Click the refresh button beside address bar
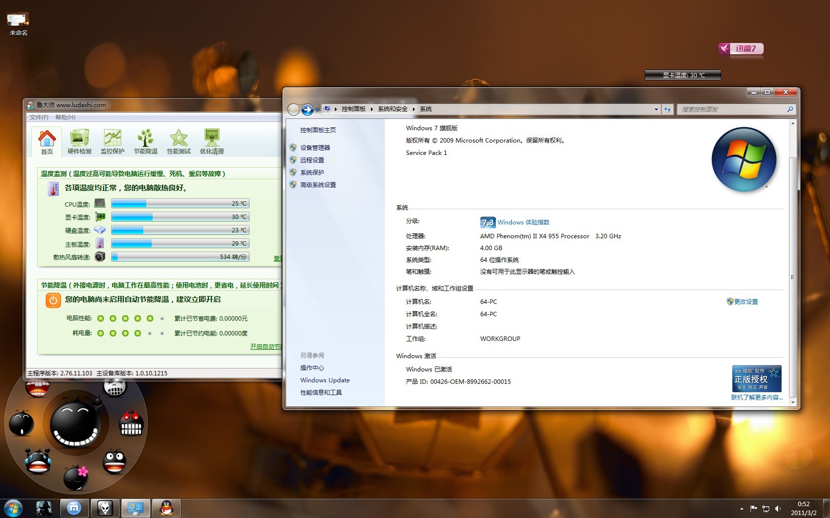830x518 pixels. [667, 110]
